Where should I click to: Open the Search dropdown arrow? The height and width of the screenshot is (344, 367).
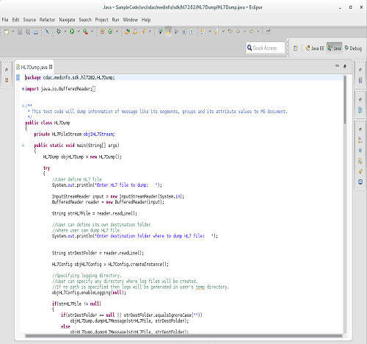coord(150,32)
